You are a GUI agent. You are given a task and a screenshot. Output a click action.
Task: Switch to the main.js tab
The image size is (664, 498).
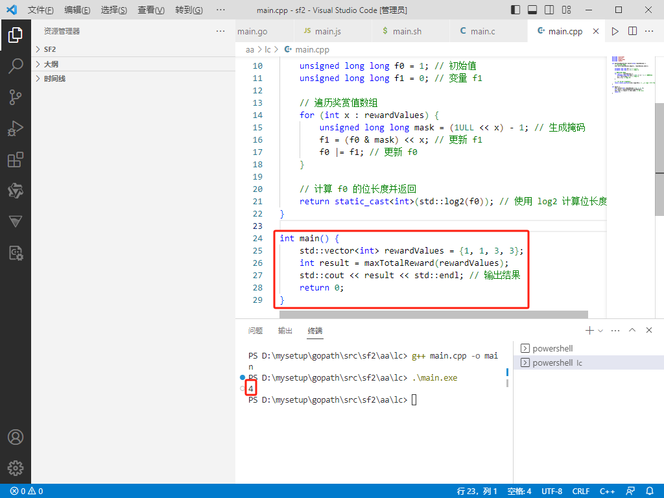coord(333,31)
